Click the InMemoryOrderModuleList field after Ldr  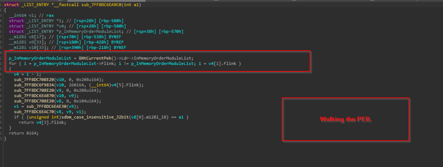click(161, 58)
